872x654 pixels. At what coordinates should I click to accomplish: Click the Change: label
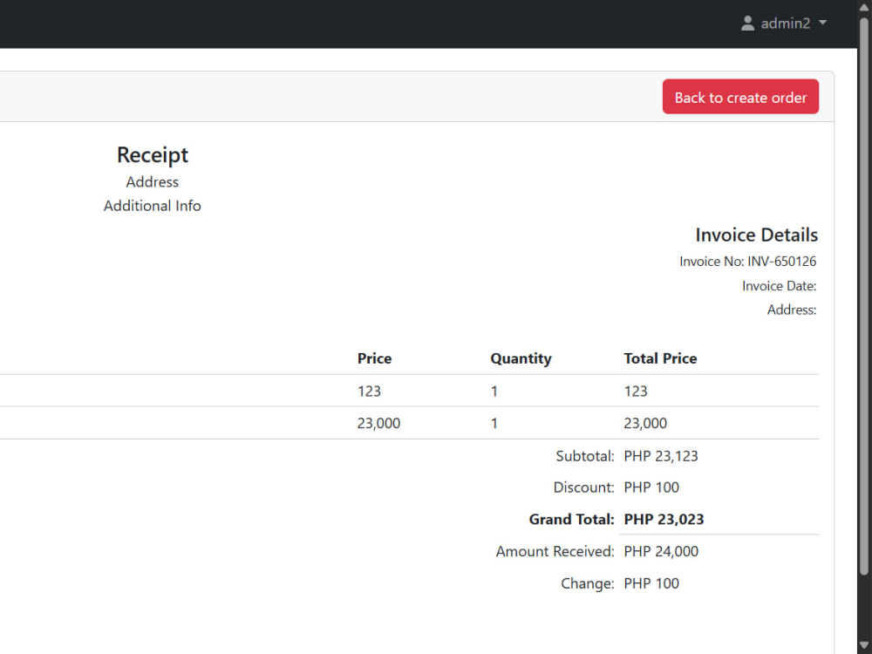point(587,583)
